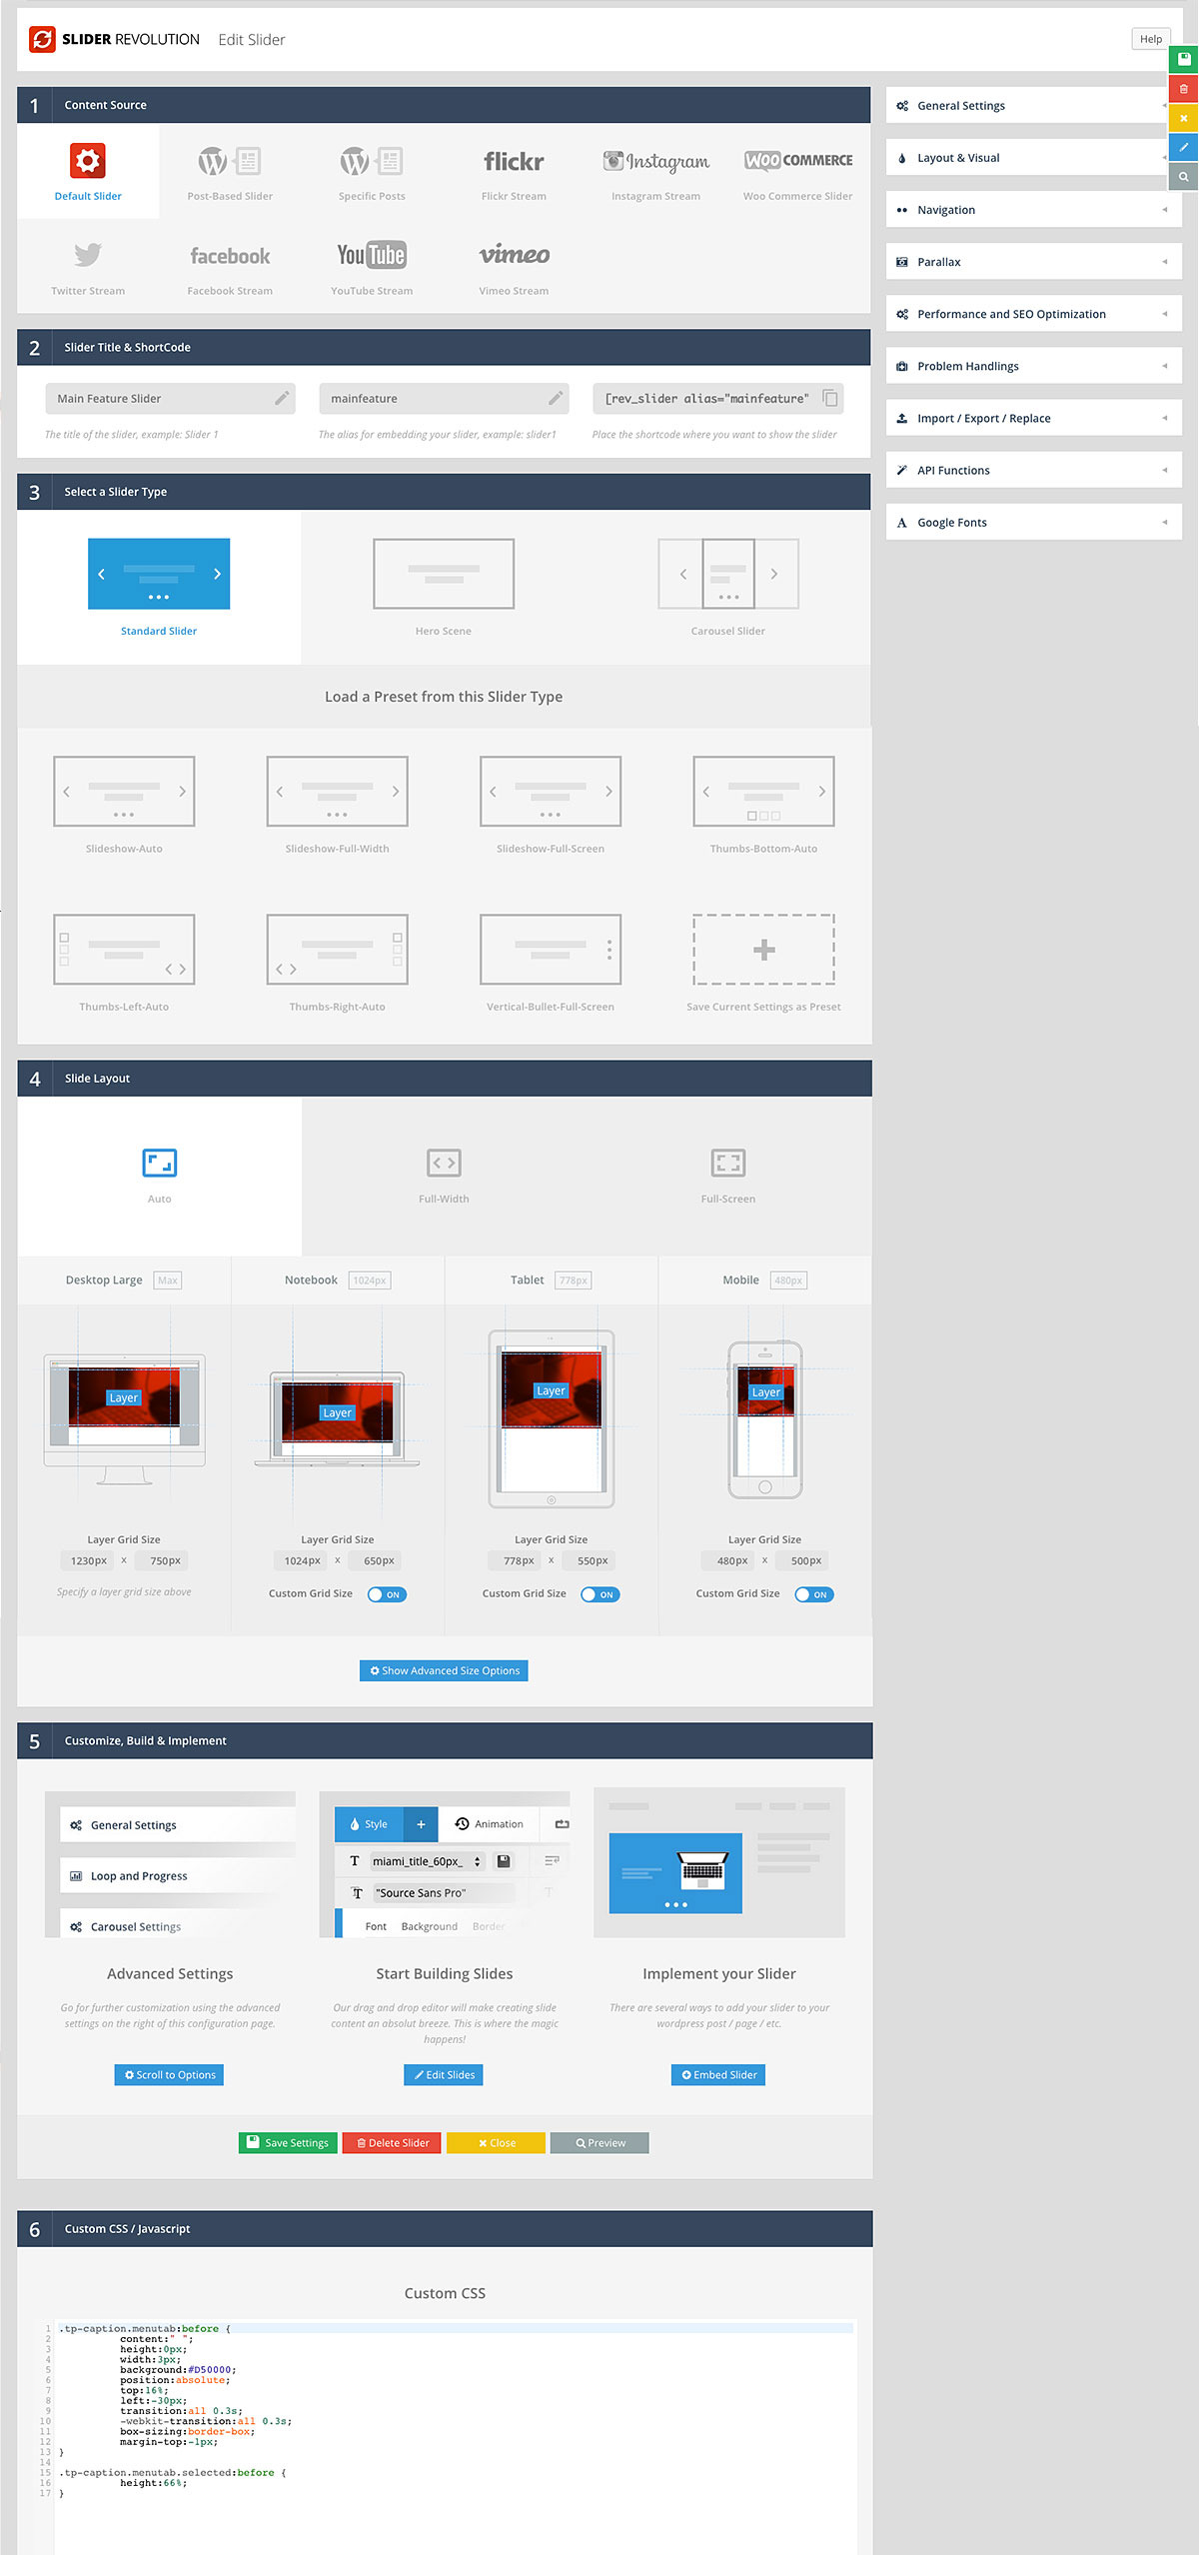Click Show Advanced Size Options button
The width and height of the screenshot is (1199, 2555).
(444, 1670)
